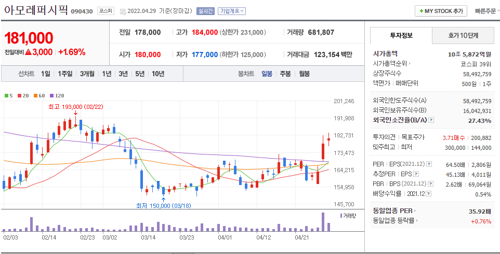Click the 02/14 date on chart axis
Viewport: 500px width, 254px height.
point(49,237)
